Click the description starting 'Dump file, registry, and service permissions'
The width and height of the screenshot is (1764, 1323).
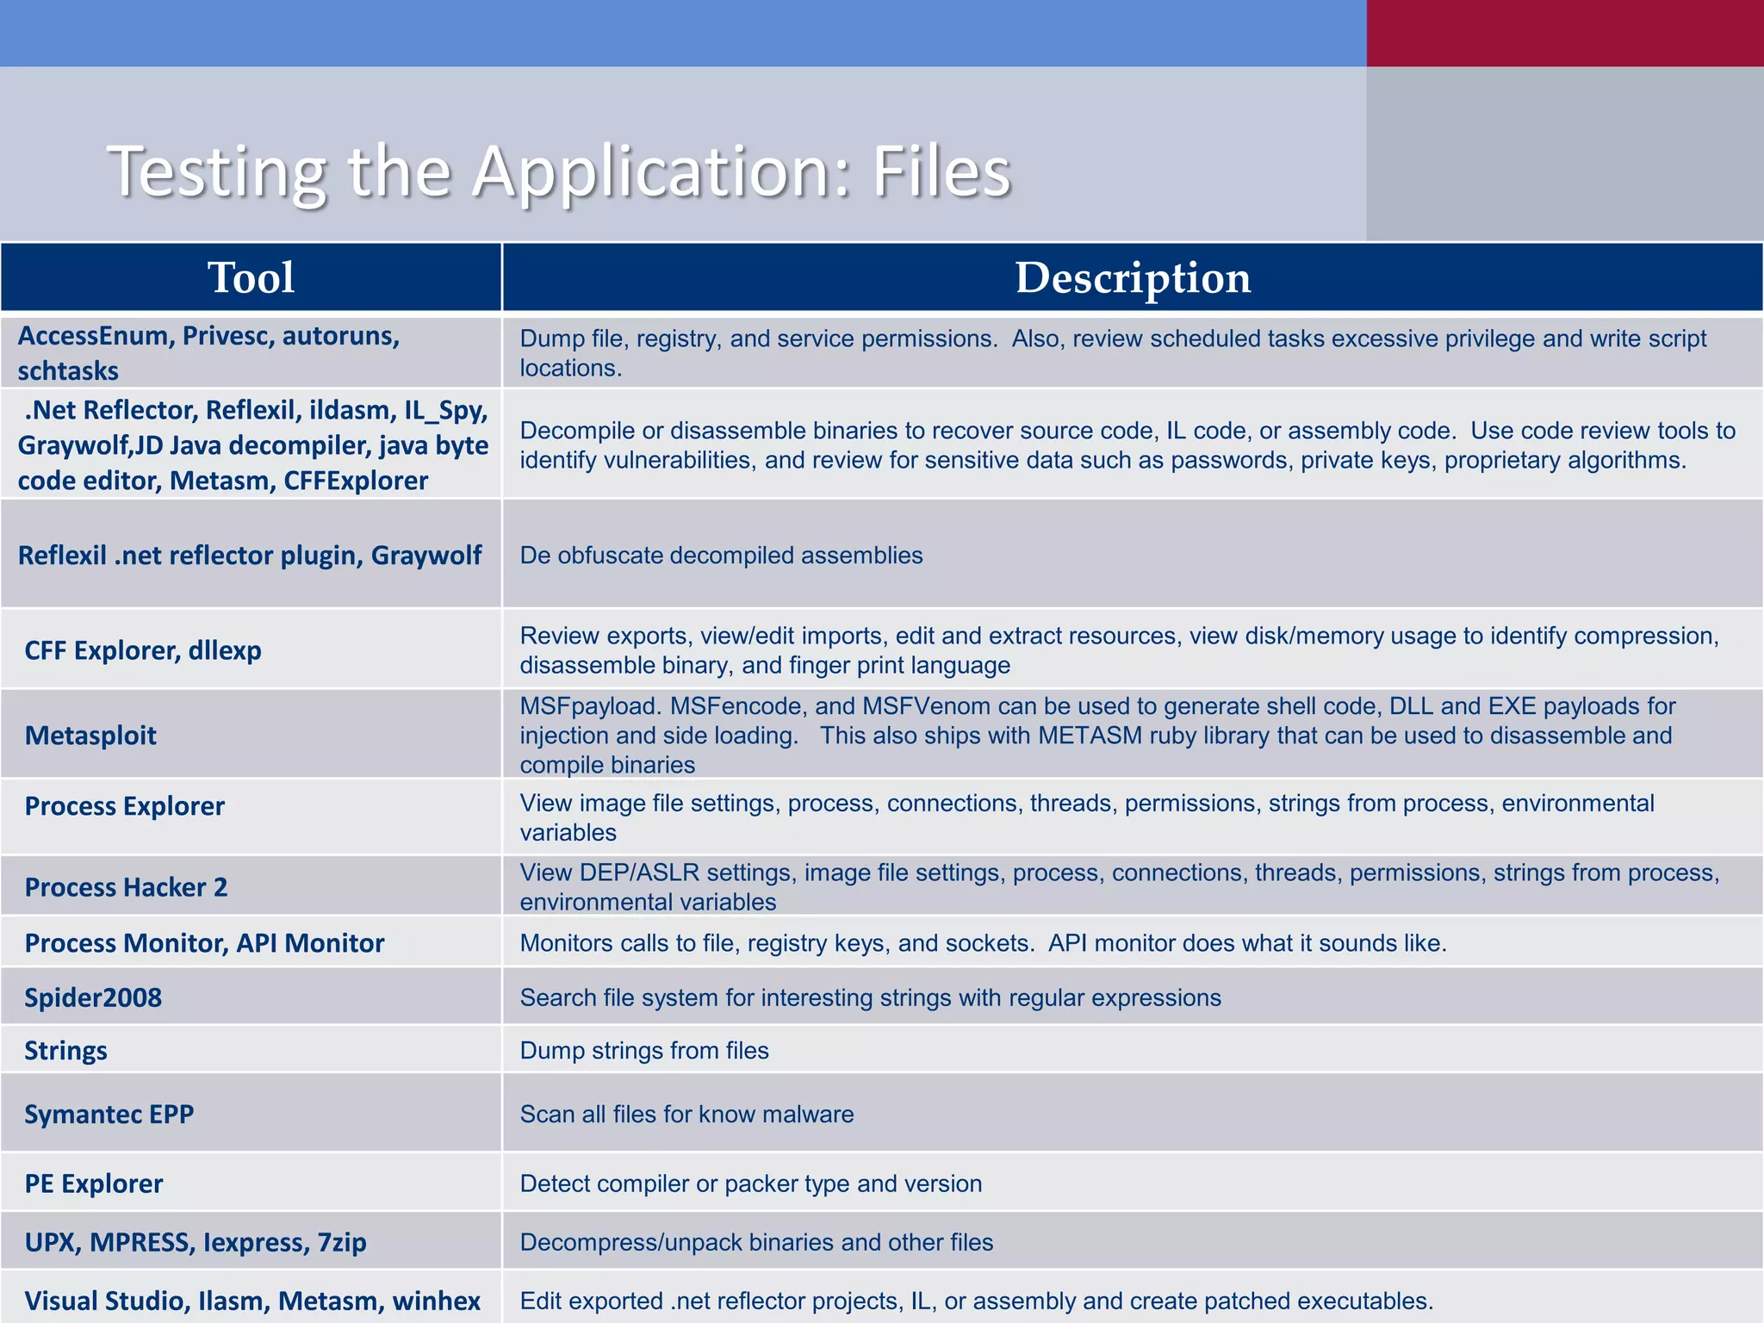1133,352
